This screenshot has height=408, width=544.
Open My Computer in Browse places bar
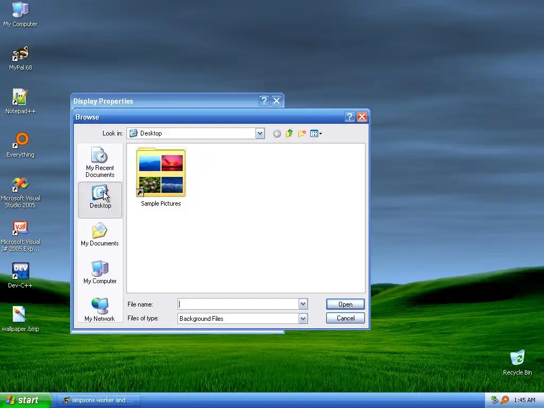(x=100, y=273)
